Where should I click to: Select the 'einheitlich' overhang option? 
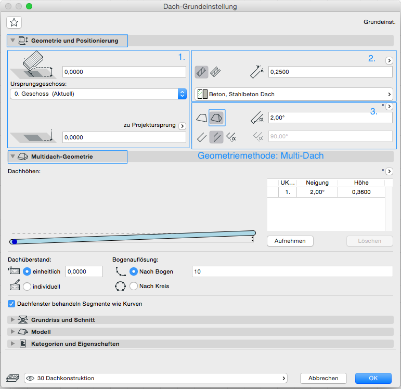click(28, 271)
